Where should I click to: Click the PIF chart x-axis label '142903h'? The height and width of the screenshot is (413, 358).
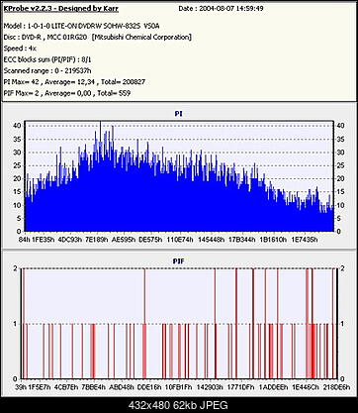click(x=210, y=387)
